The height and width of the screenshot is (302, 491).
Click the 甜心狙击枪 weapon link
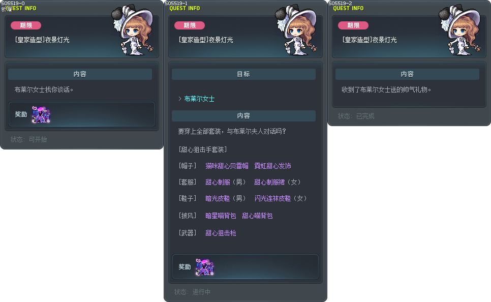click(x=221, y=233)
